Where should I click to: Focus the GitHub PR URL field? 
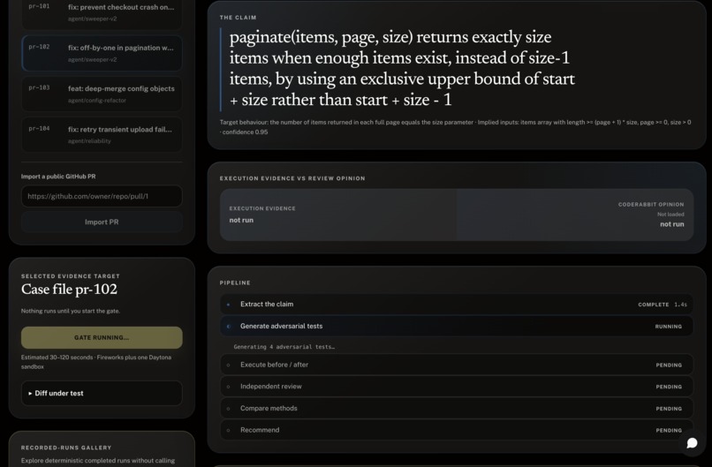pyautogui.click(x=102, y=196)
